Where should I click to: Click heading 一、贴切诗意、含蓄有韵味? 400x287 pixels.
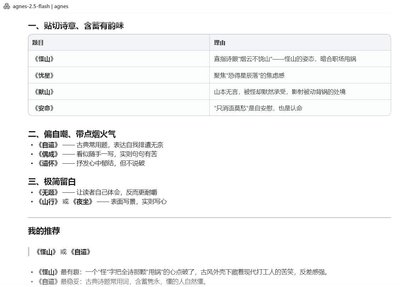click(76, 26)
